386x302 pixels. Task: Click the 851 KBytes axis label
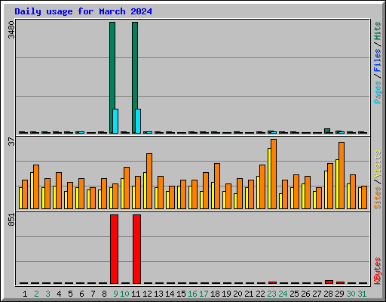(x=11, y=220)
